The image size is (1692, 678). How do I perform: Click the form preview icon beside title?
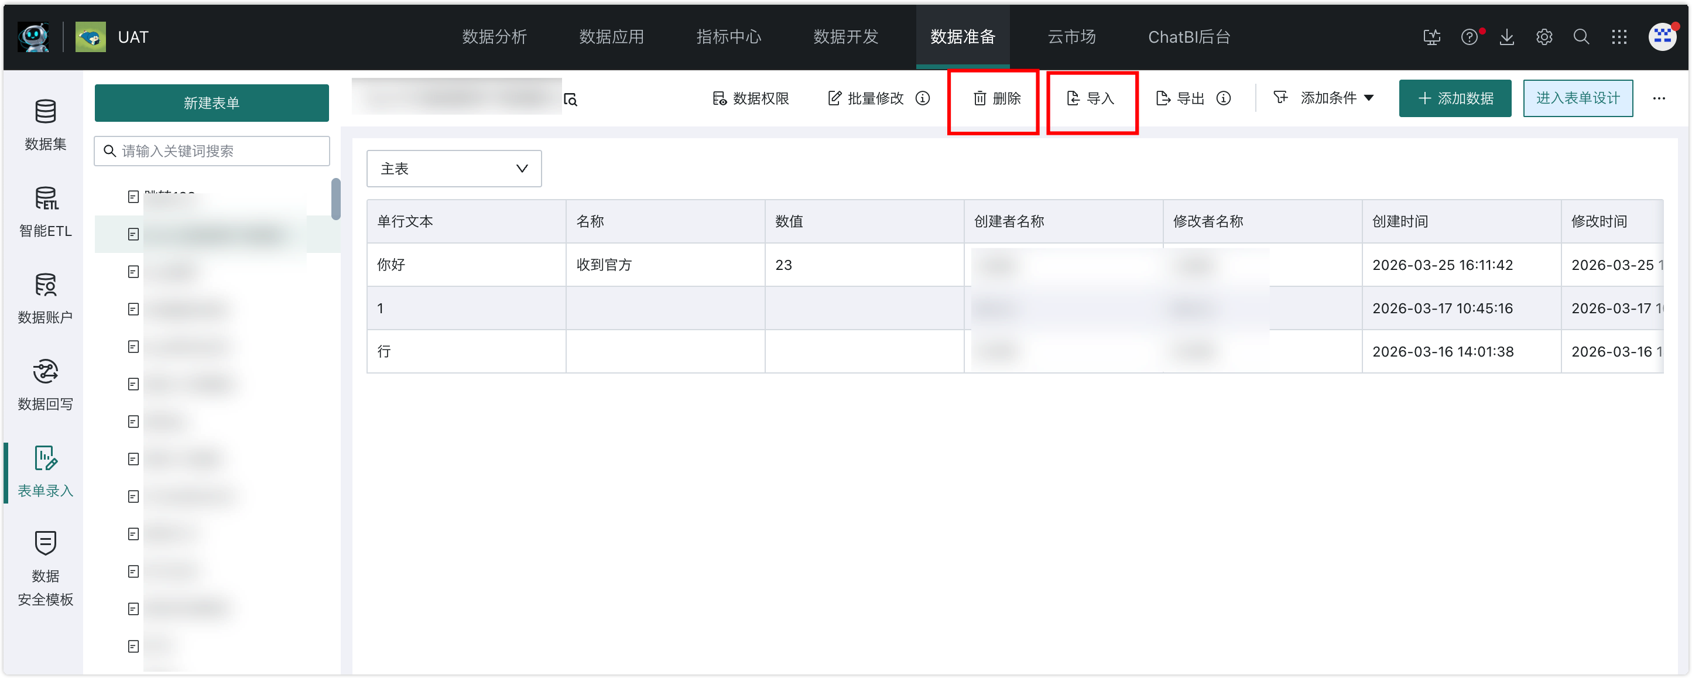click(570, 99)
